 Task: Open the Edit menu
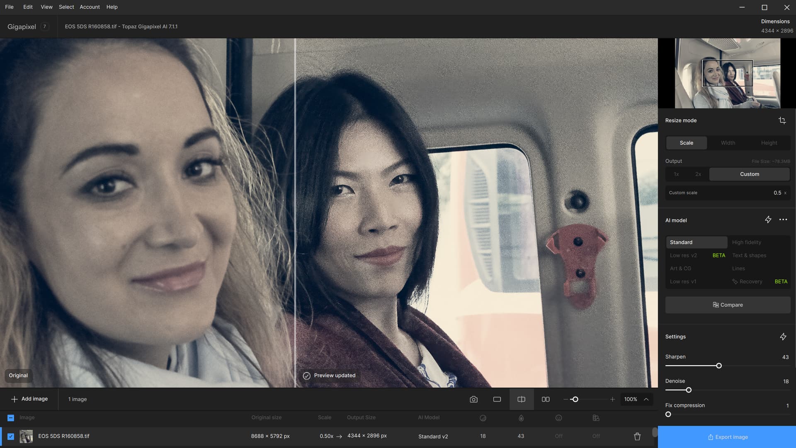[27, 7]
